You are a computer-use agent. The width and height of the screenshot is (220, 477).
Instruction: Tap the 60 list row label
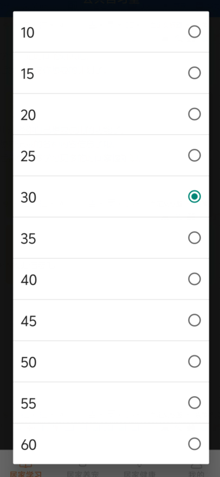[29, 445]
